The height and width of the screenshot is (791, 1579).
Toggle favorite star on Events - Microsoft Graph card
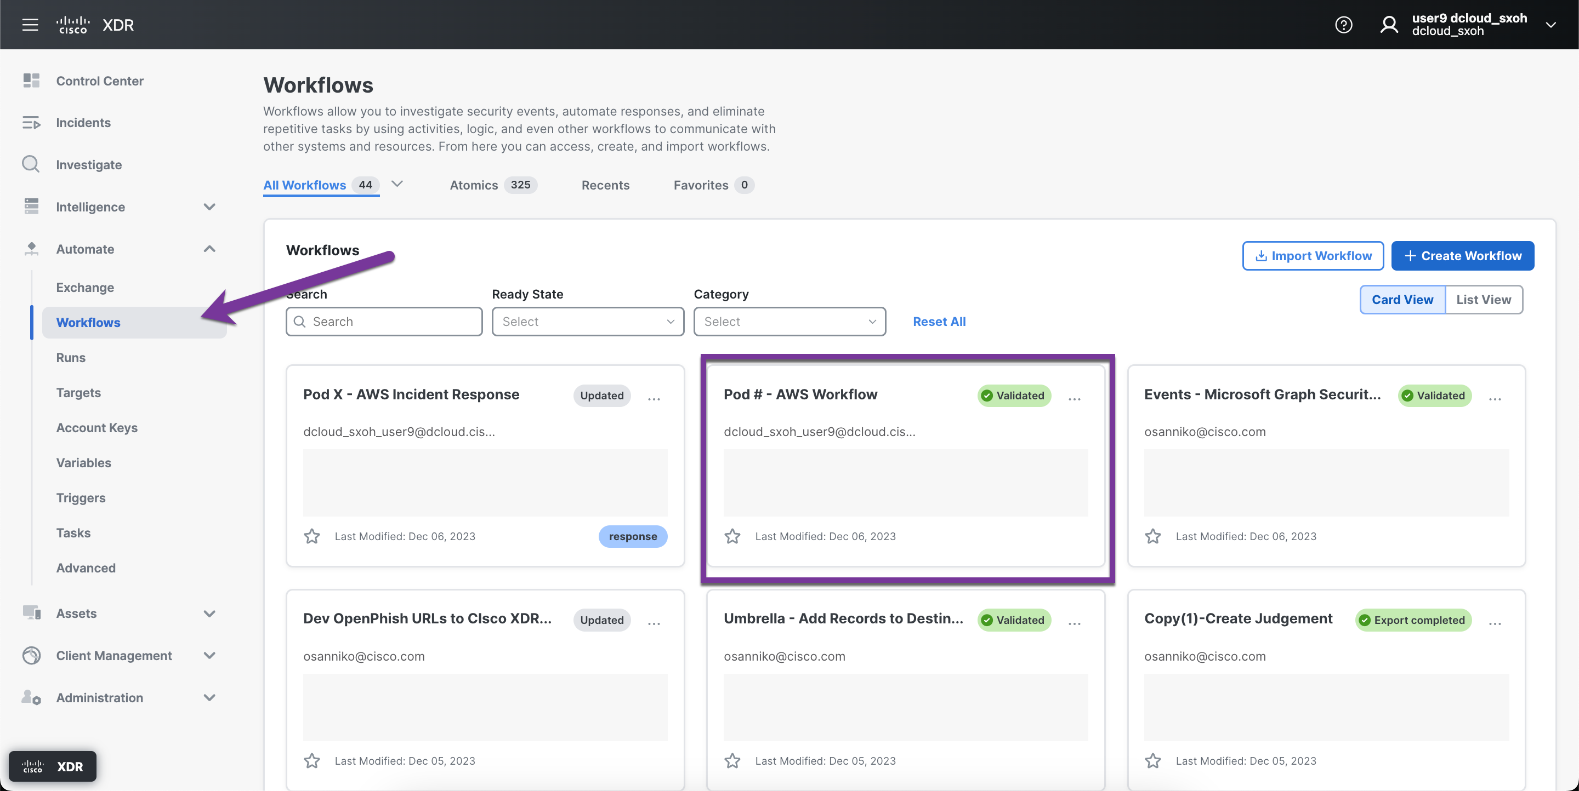point(1152,536)
